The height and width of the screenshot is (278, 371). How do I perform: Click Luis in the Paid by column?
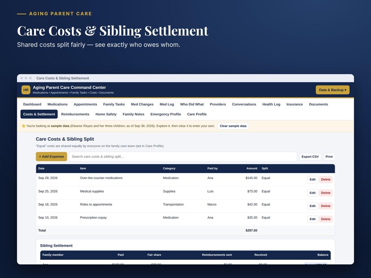click(210, 191)
